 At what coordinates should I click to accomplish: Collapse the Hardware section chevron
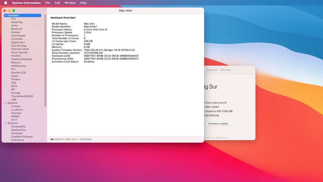[6, 16]
